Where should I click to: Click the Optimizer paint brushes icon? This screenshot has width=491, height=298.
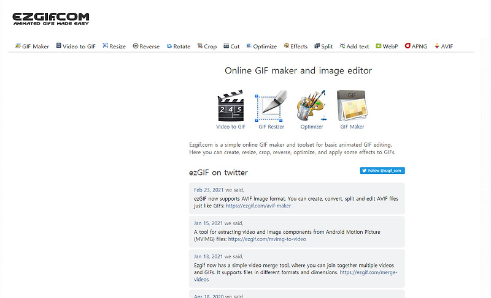point(312,106)
